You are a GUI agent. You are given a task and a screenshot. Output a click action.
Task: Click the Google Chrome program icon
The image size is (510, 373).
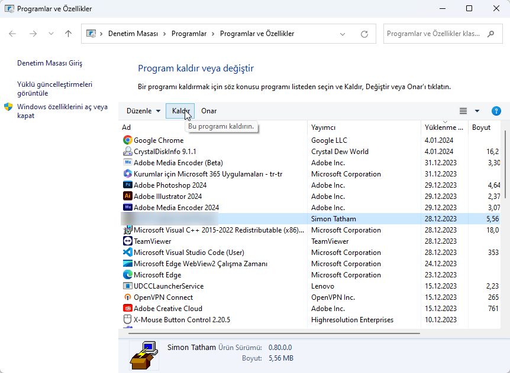(x=126, y=140)
